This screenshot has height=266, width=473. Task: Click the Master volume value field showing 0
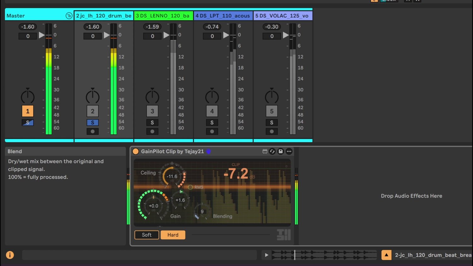(28, 36)
